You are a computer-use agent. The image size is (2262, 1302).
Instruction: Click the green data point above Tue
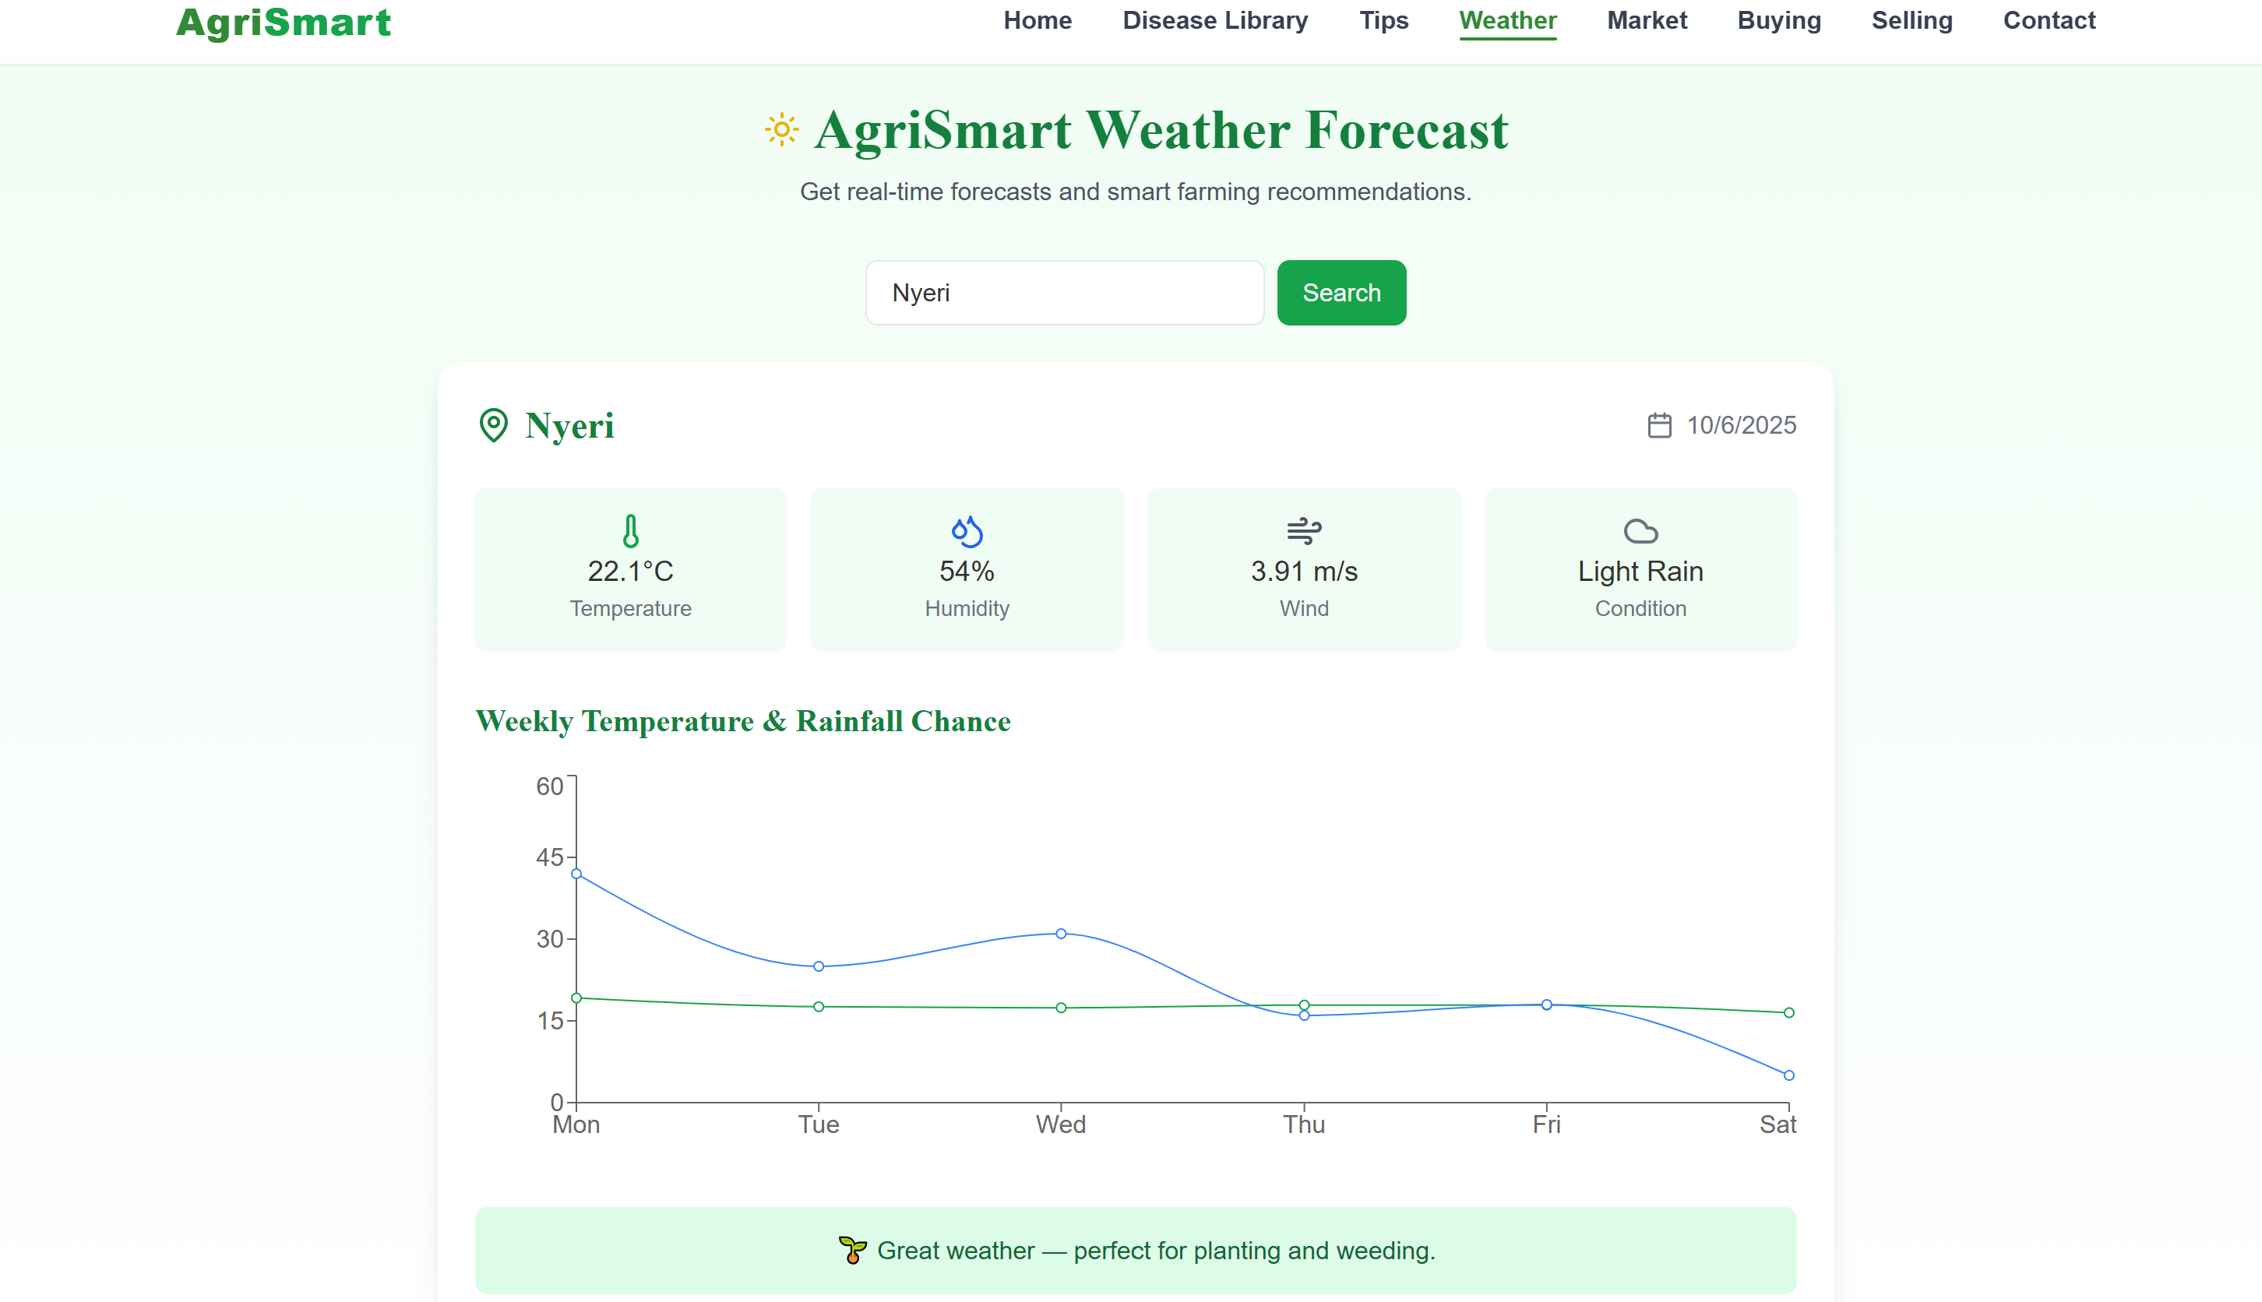819,1007
